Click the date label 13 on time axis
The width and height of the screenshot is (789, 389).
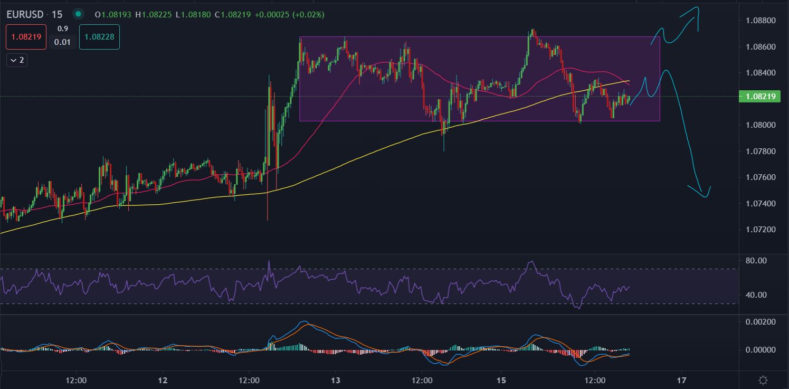click(337, 380)
